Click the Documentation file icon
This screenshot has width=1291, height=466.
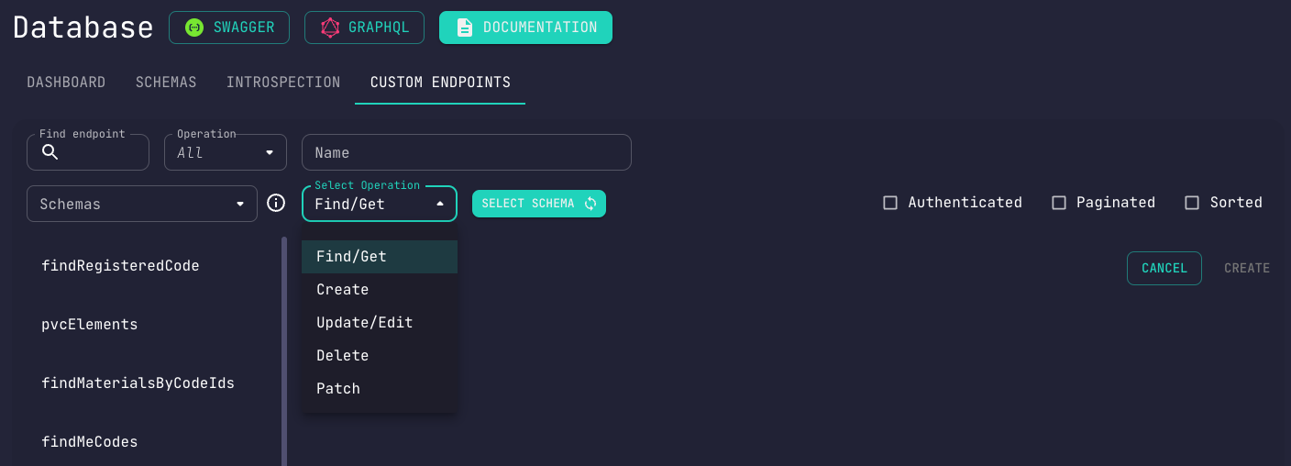(x=465, y=28)
